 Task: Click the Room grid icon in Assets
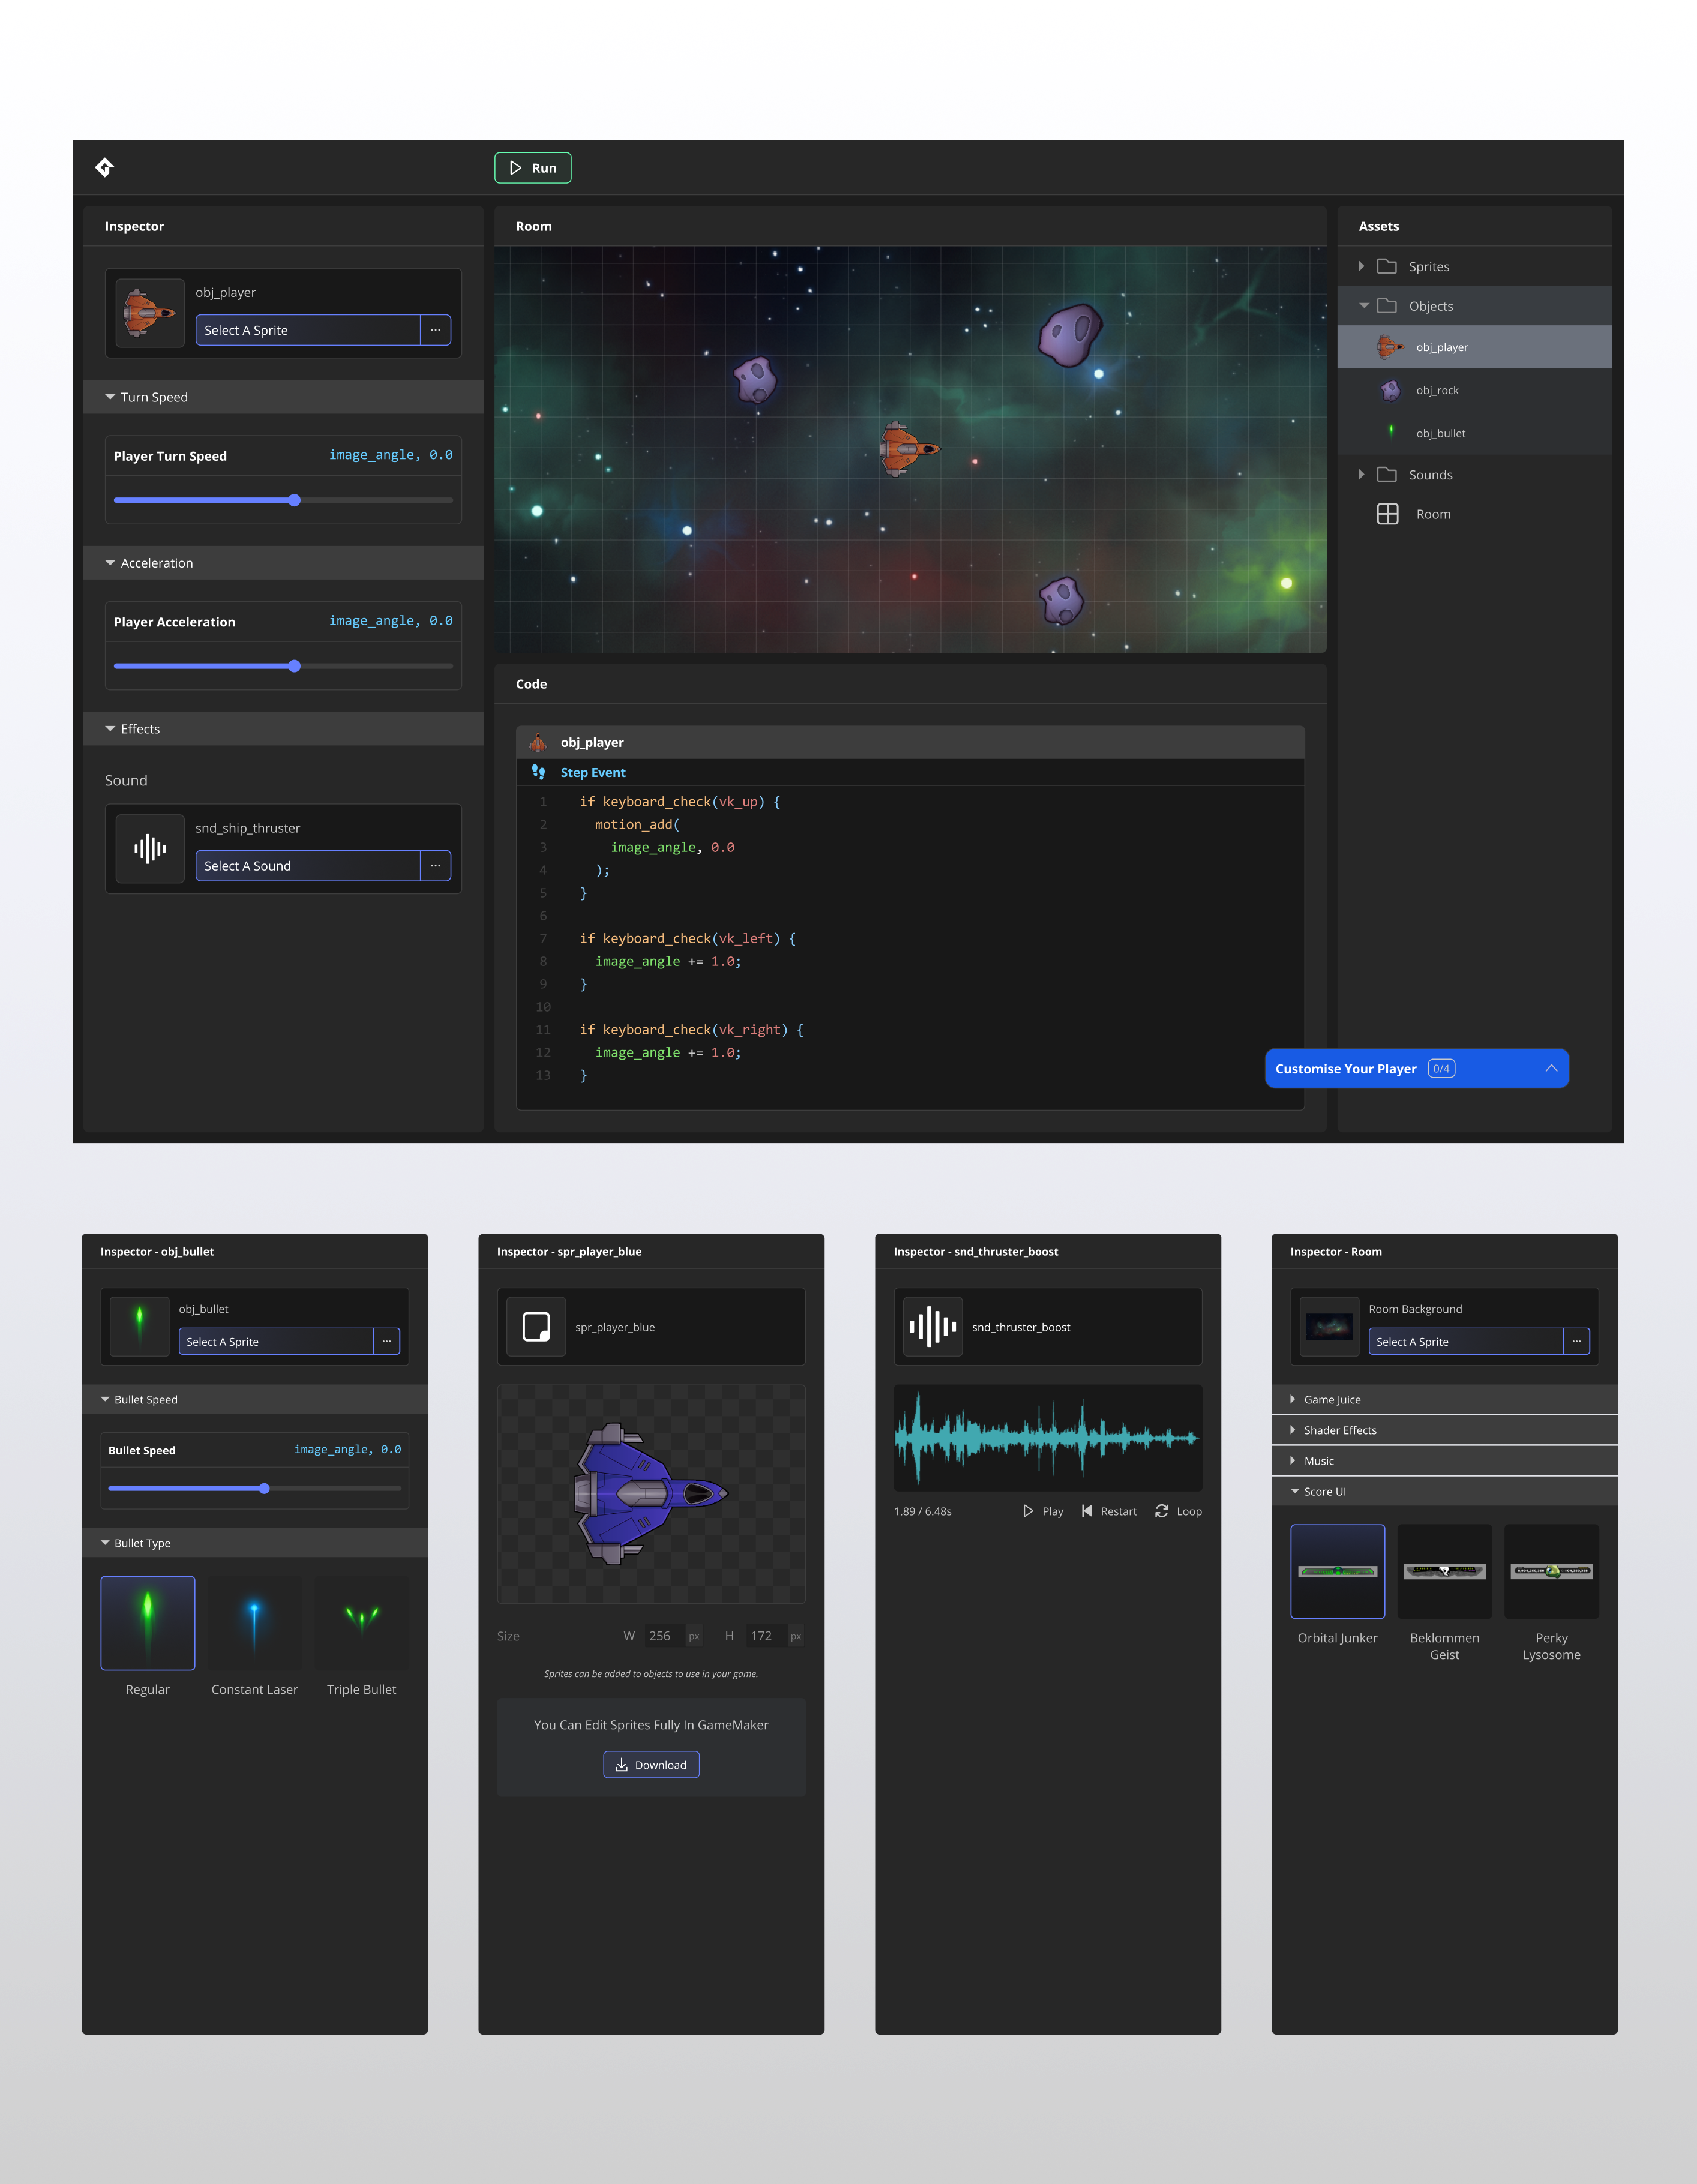click(1387, 514)
